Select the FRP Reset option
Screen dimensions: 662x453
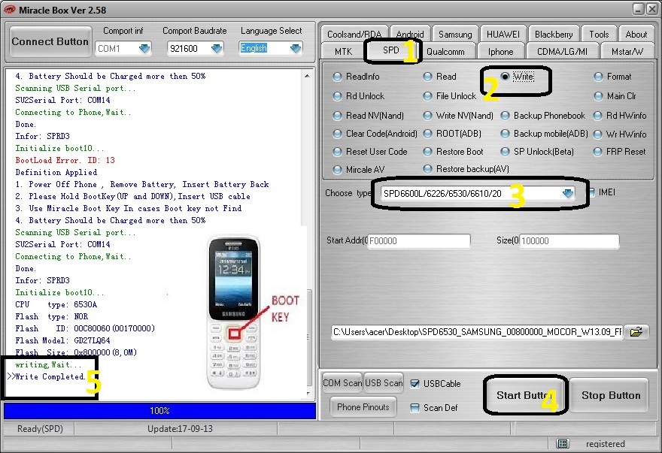pyautogui.click(x=599, y=152)
